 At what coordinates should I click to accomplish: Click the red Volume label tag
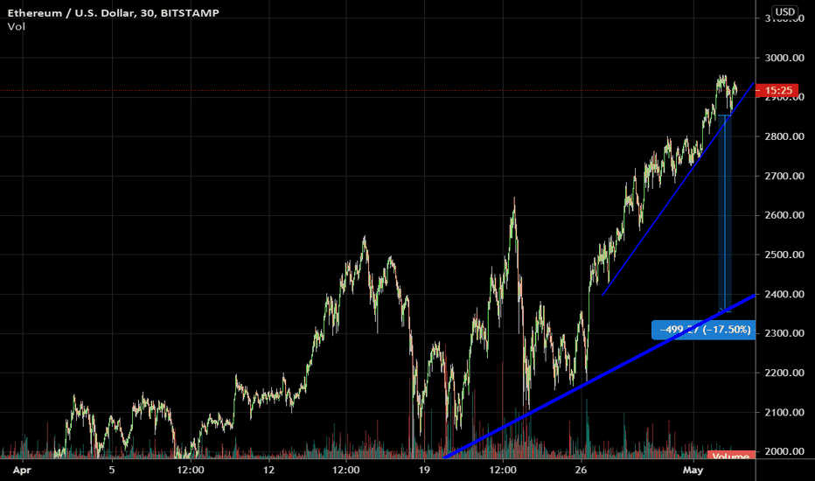tap(731, 456)
